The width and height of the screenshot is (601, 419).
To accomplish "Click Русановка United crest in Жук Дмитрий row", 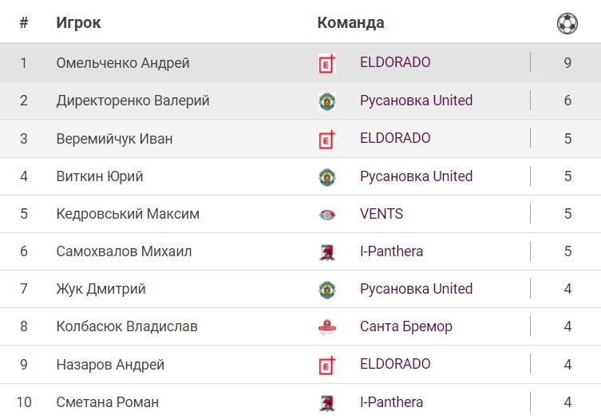I will (326, 290).
